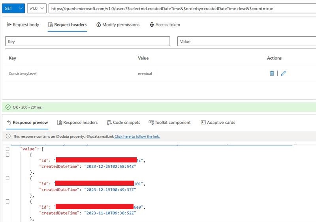Image resolution: width=316 pixels, height=222 pixels.
Task: Click the green success check icon
Action: coord(8,107)
